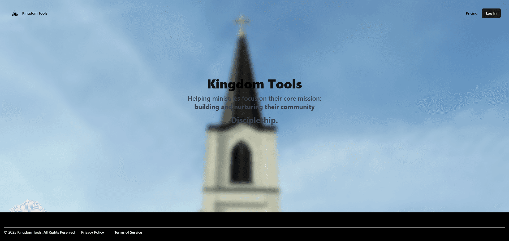Select the Discipleship tagline text

[x=254, y=120]
